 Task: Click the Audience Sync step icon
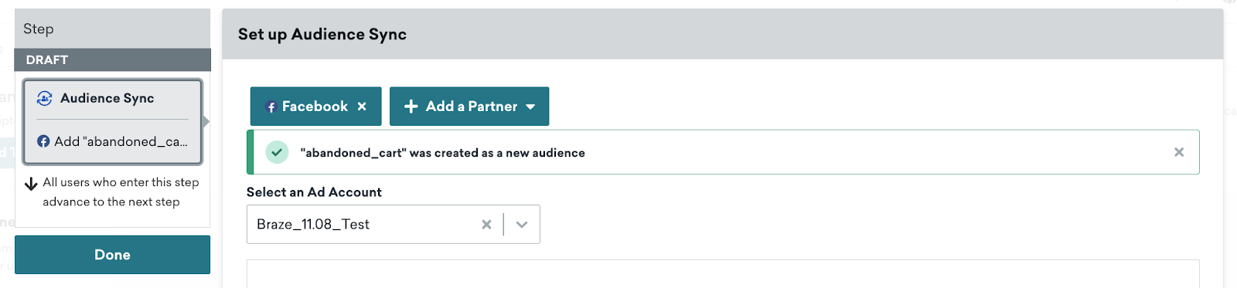click(45, 98)
